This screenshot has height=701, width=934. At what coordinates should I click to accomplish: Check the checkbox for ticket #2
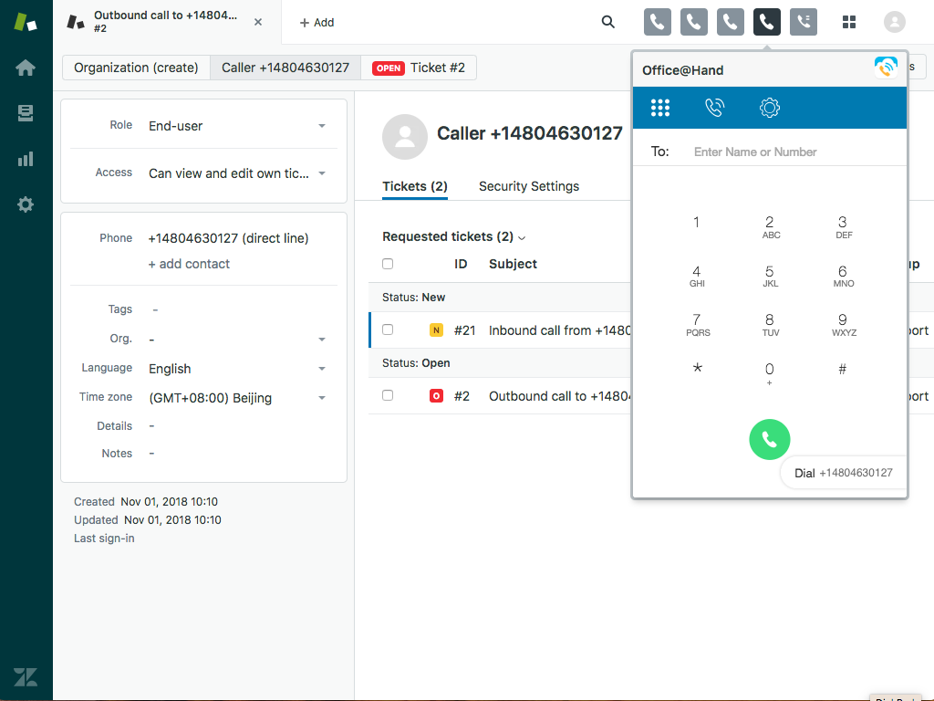pyautogui.click(x=388, y=395)
